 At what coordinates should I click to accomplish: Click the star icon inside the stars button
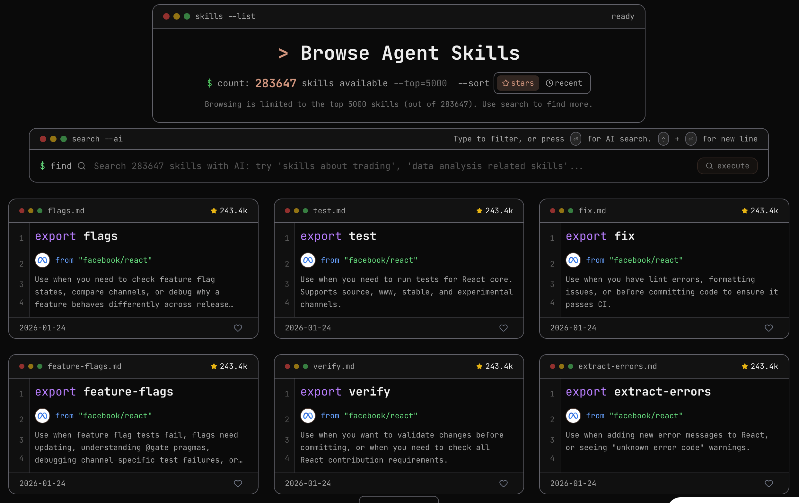click(506, 83)
